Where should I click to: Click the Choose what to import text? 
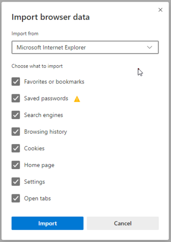(37, 66)
